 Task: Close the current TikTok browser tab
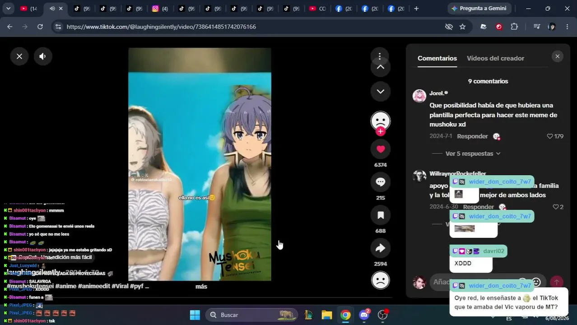click(x=60, y=9)
